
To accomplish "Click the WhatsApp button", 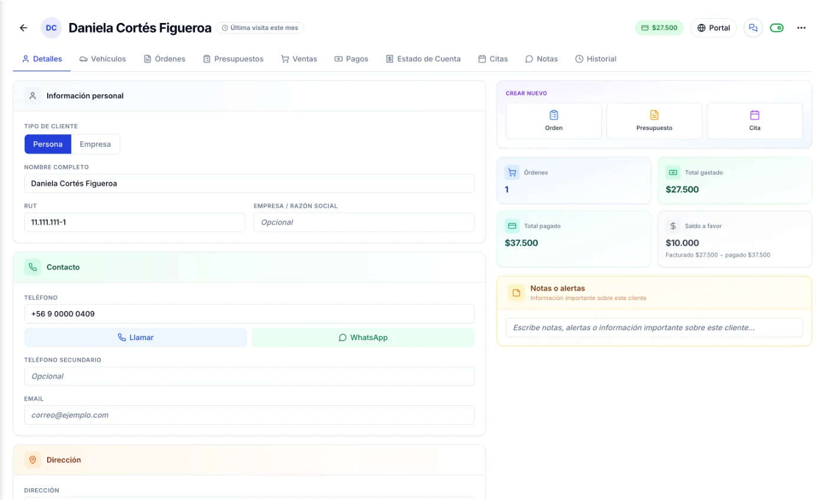I will point(363,338).
